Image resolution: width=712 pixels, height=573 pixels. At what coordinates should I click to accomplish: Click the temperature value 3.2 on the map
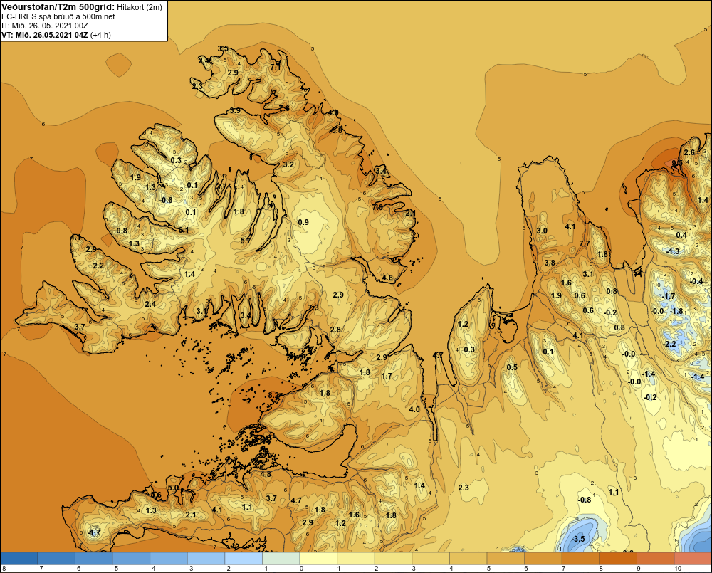tap(288, 164)
